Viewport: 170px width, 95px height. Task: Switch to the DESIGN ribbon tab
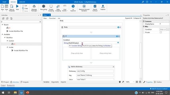point(13,2)
